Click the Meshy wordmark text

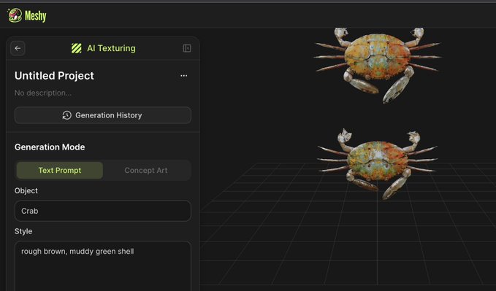[35, 16]
